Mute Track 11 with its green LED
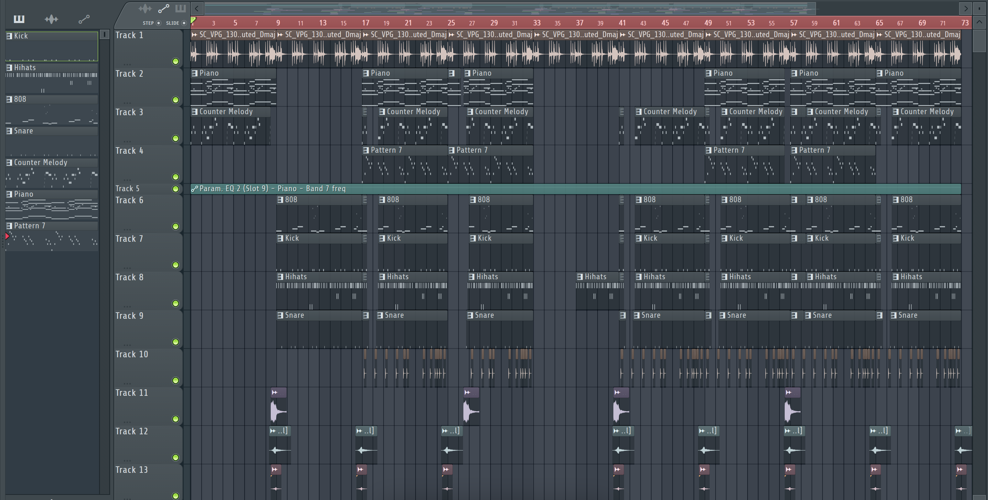Viewport: 988px width, 500px height. click(x=176, y=419)
